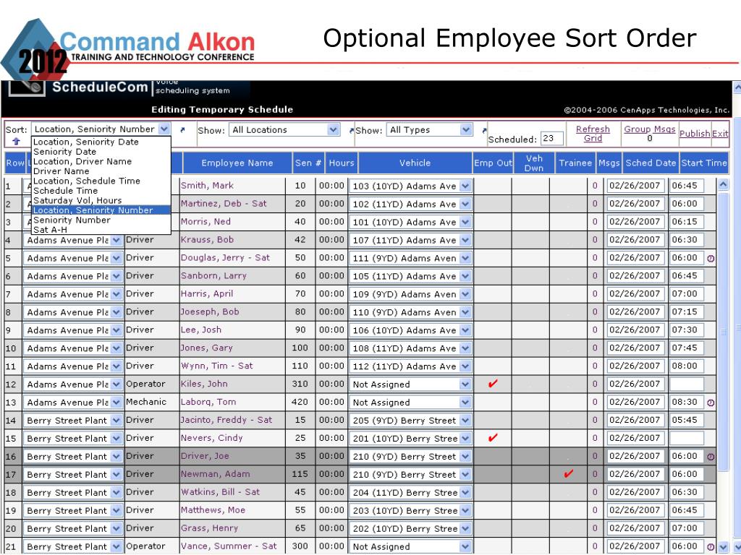Click the clock icon in the Driver, Joe row

711,457
